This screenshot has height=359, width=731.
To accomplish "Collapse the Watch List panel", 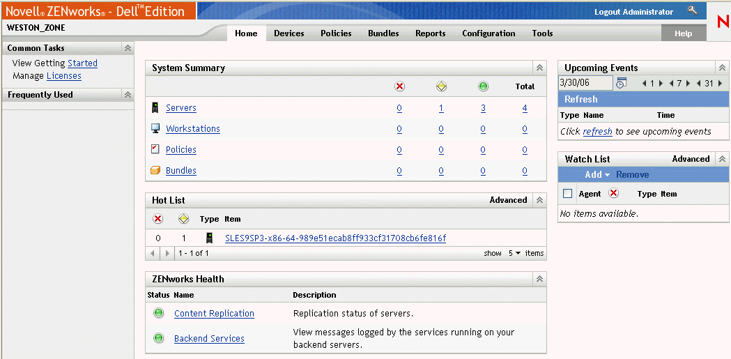I will coord(722,159).
